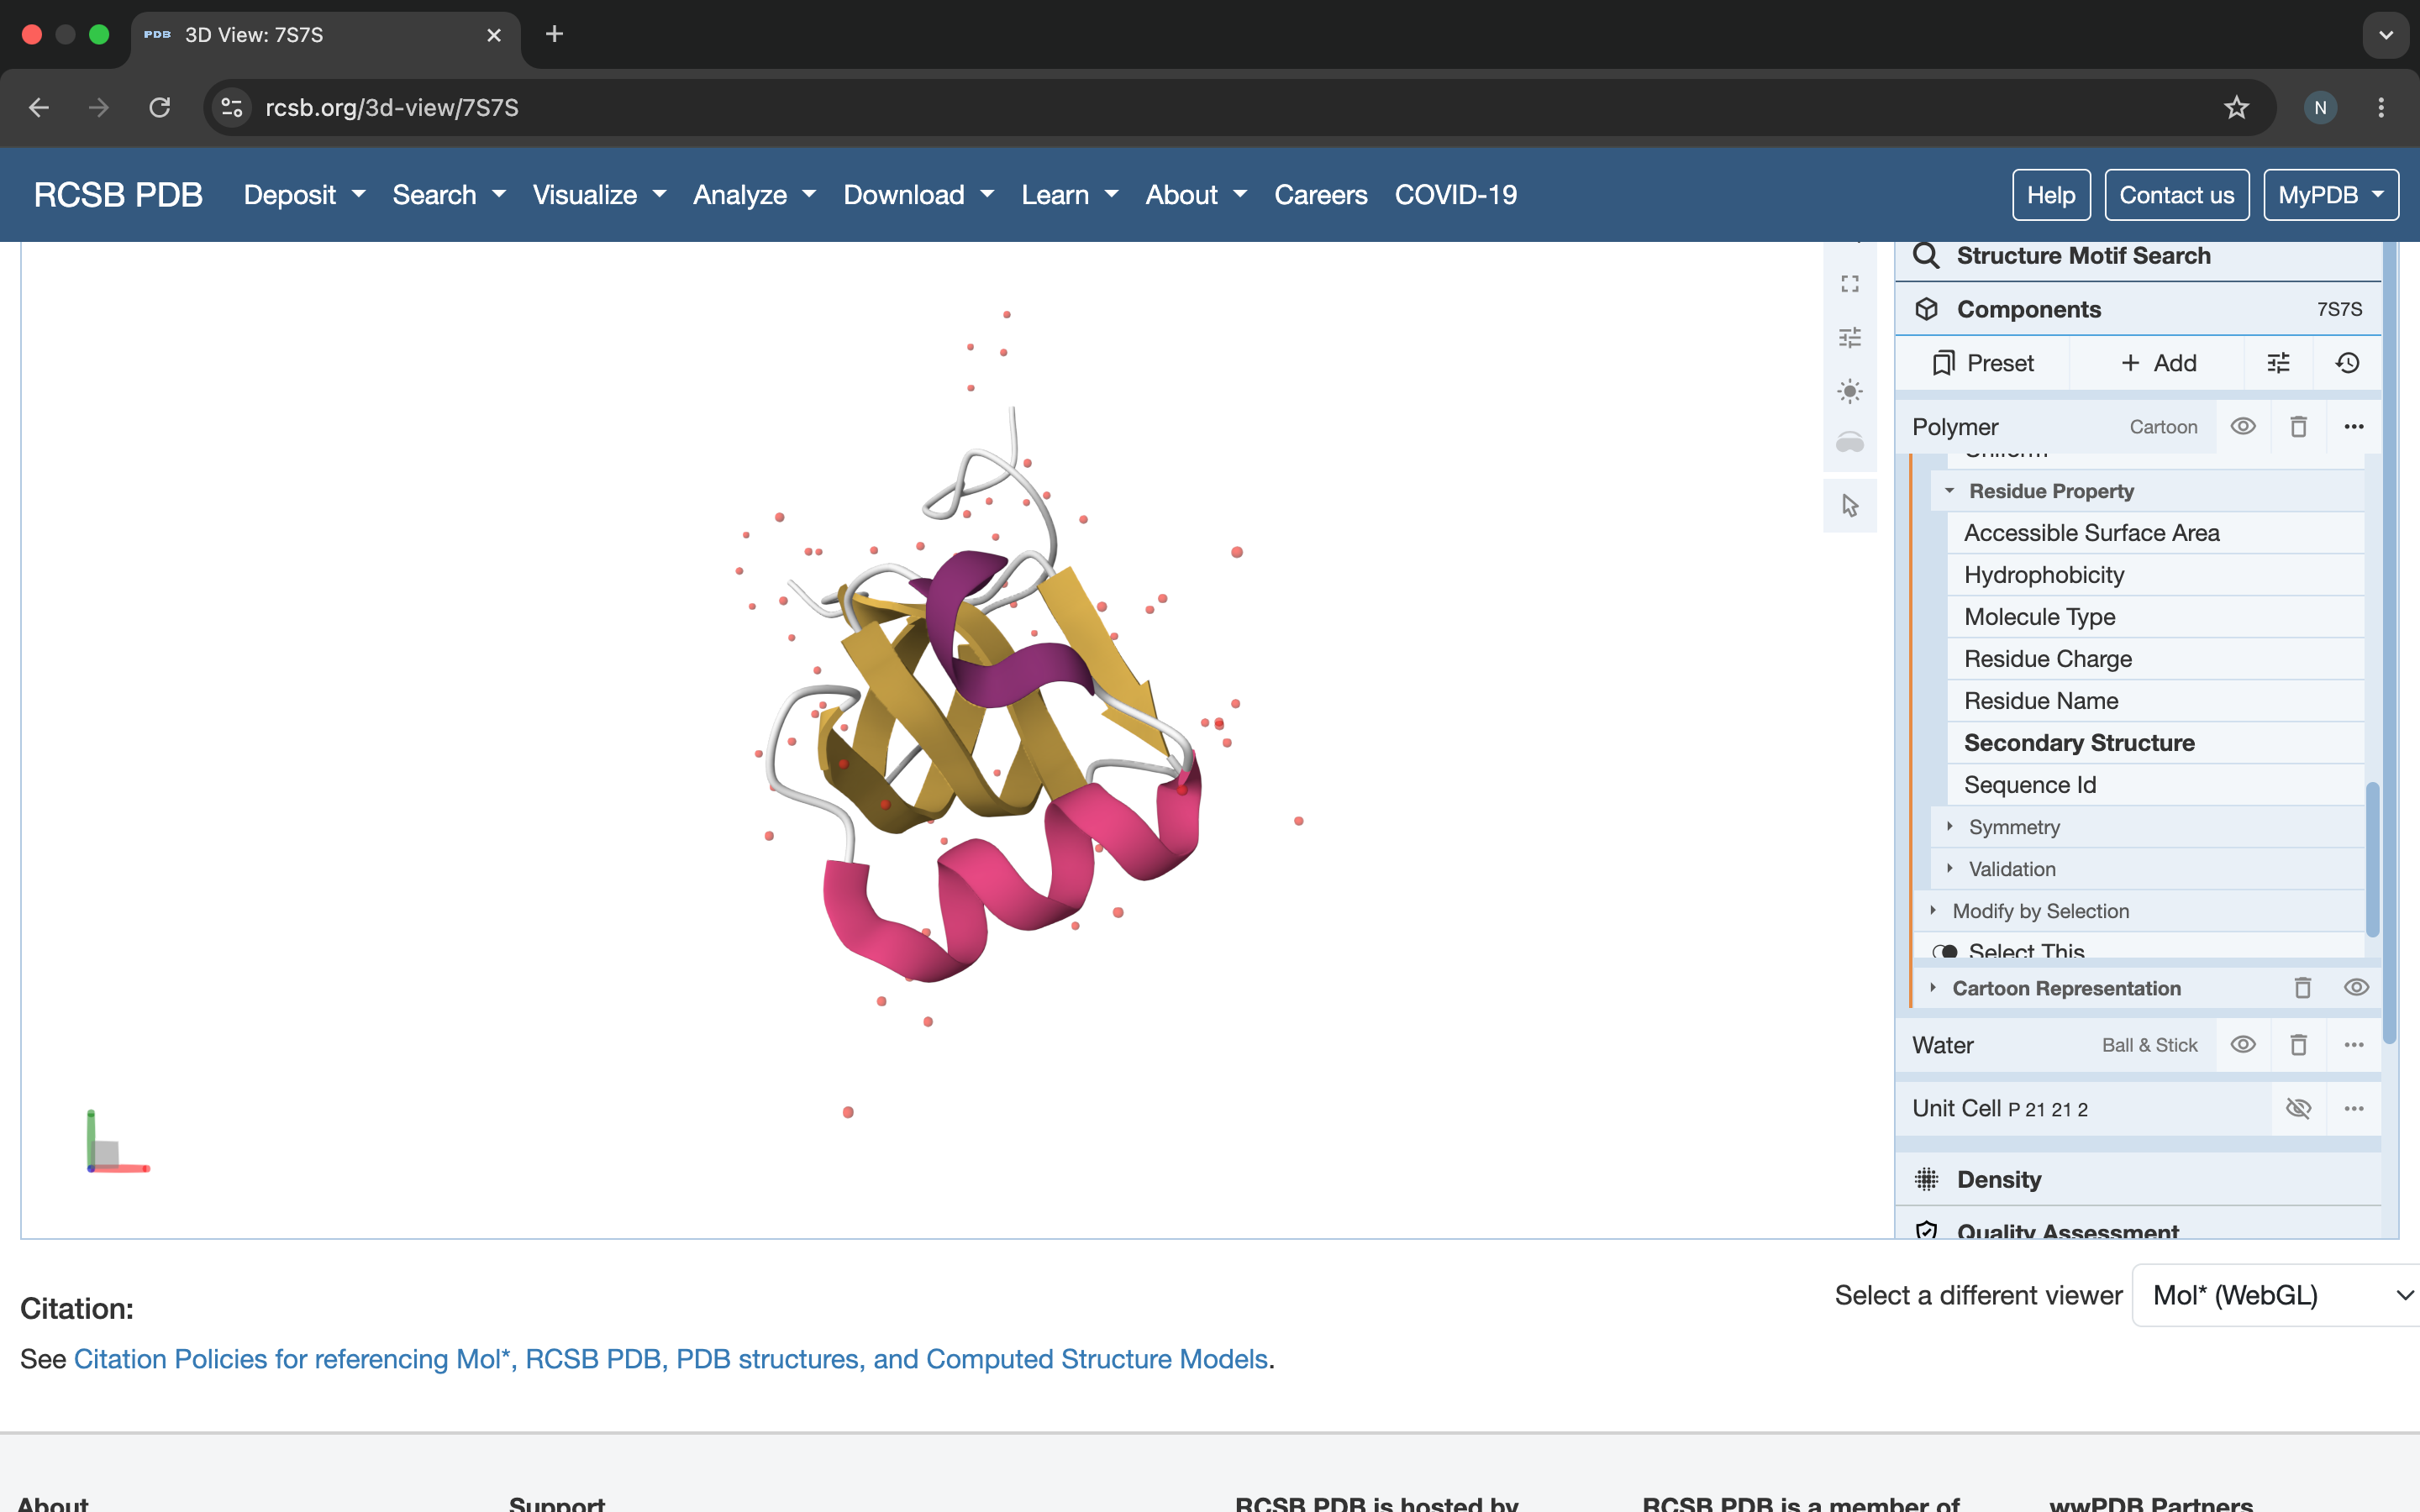The width and height of the screenshot is (2420, 1512).
Task: Select Secondary Structure coloring
Action: point(2155,743)
